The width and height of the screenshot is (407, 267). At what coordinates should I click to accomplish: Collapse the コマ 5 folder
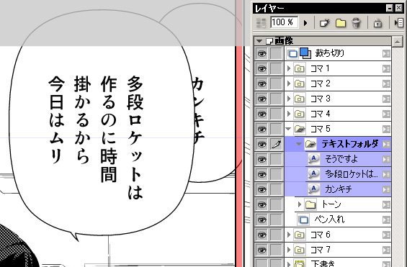[x=288, y=129]
